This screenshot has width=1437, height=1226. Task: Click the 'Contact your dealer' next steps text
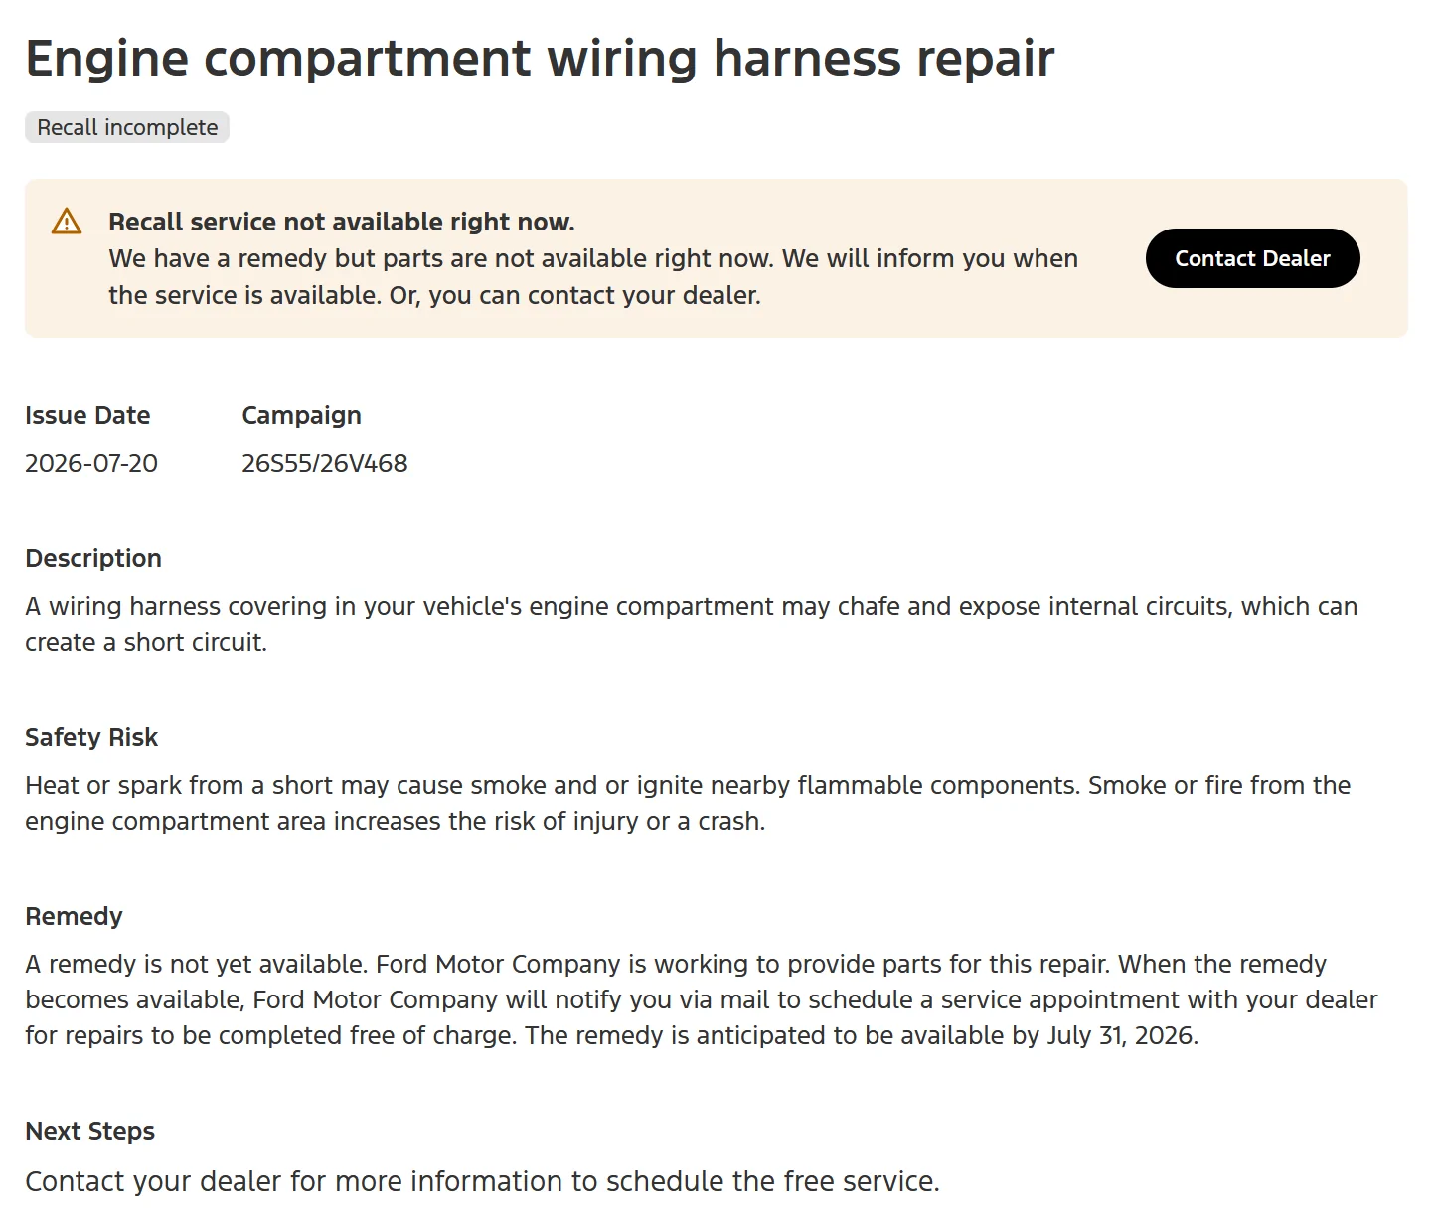482,1181
